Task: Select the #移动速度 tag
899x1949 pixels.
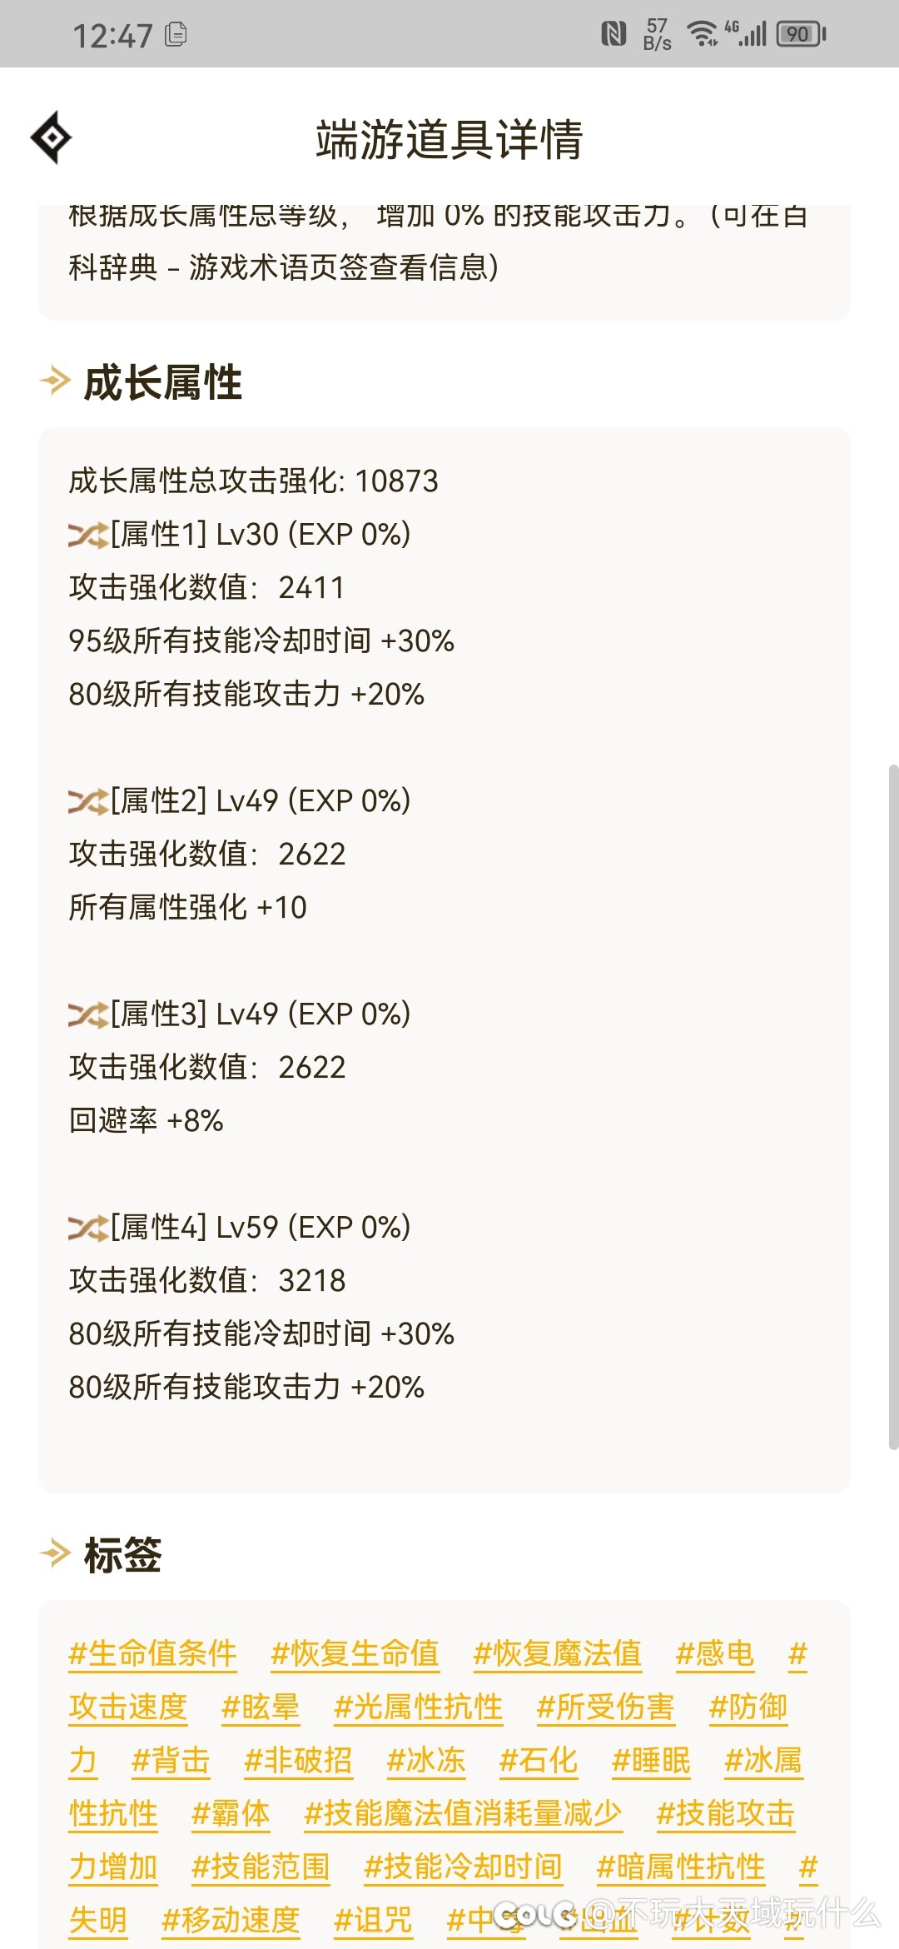Action: (231, 1920)
